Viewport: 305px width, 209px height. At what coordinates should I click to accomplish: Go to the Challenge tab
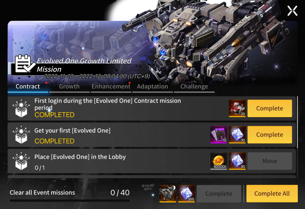[x=194, y=87]
